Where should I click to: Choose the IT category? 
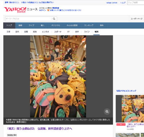(x=68, y=32)
